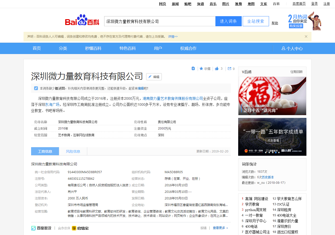335x235 pixels.
Task: Click the 进入词条 button
Action: [x=229, y=21]
